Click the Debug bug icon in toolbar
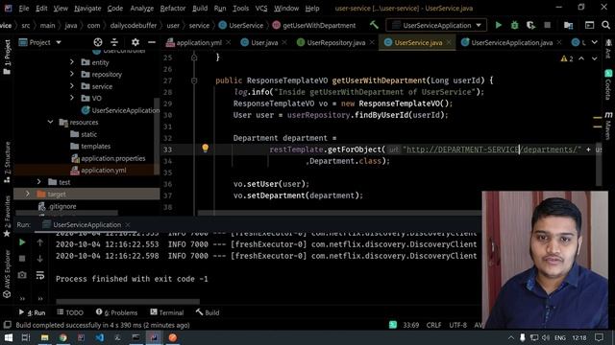Viewport: 615px width, 345px height. (514, 26)
